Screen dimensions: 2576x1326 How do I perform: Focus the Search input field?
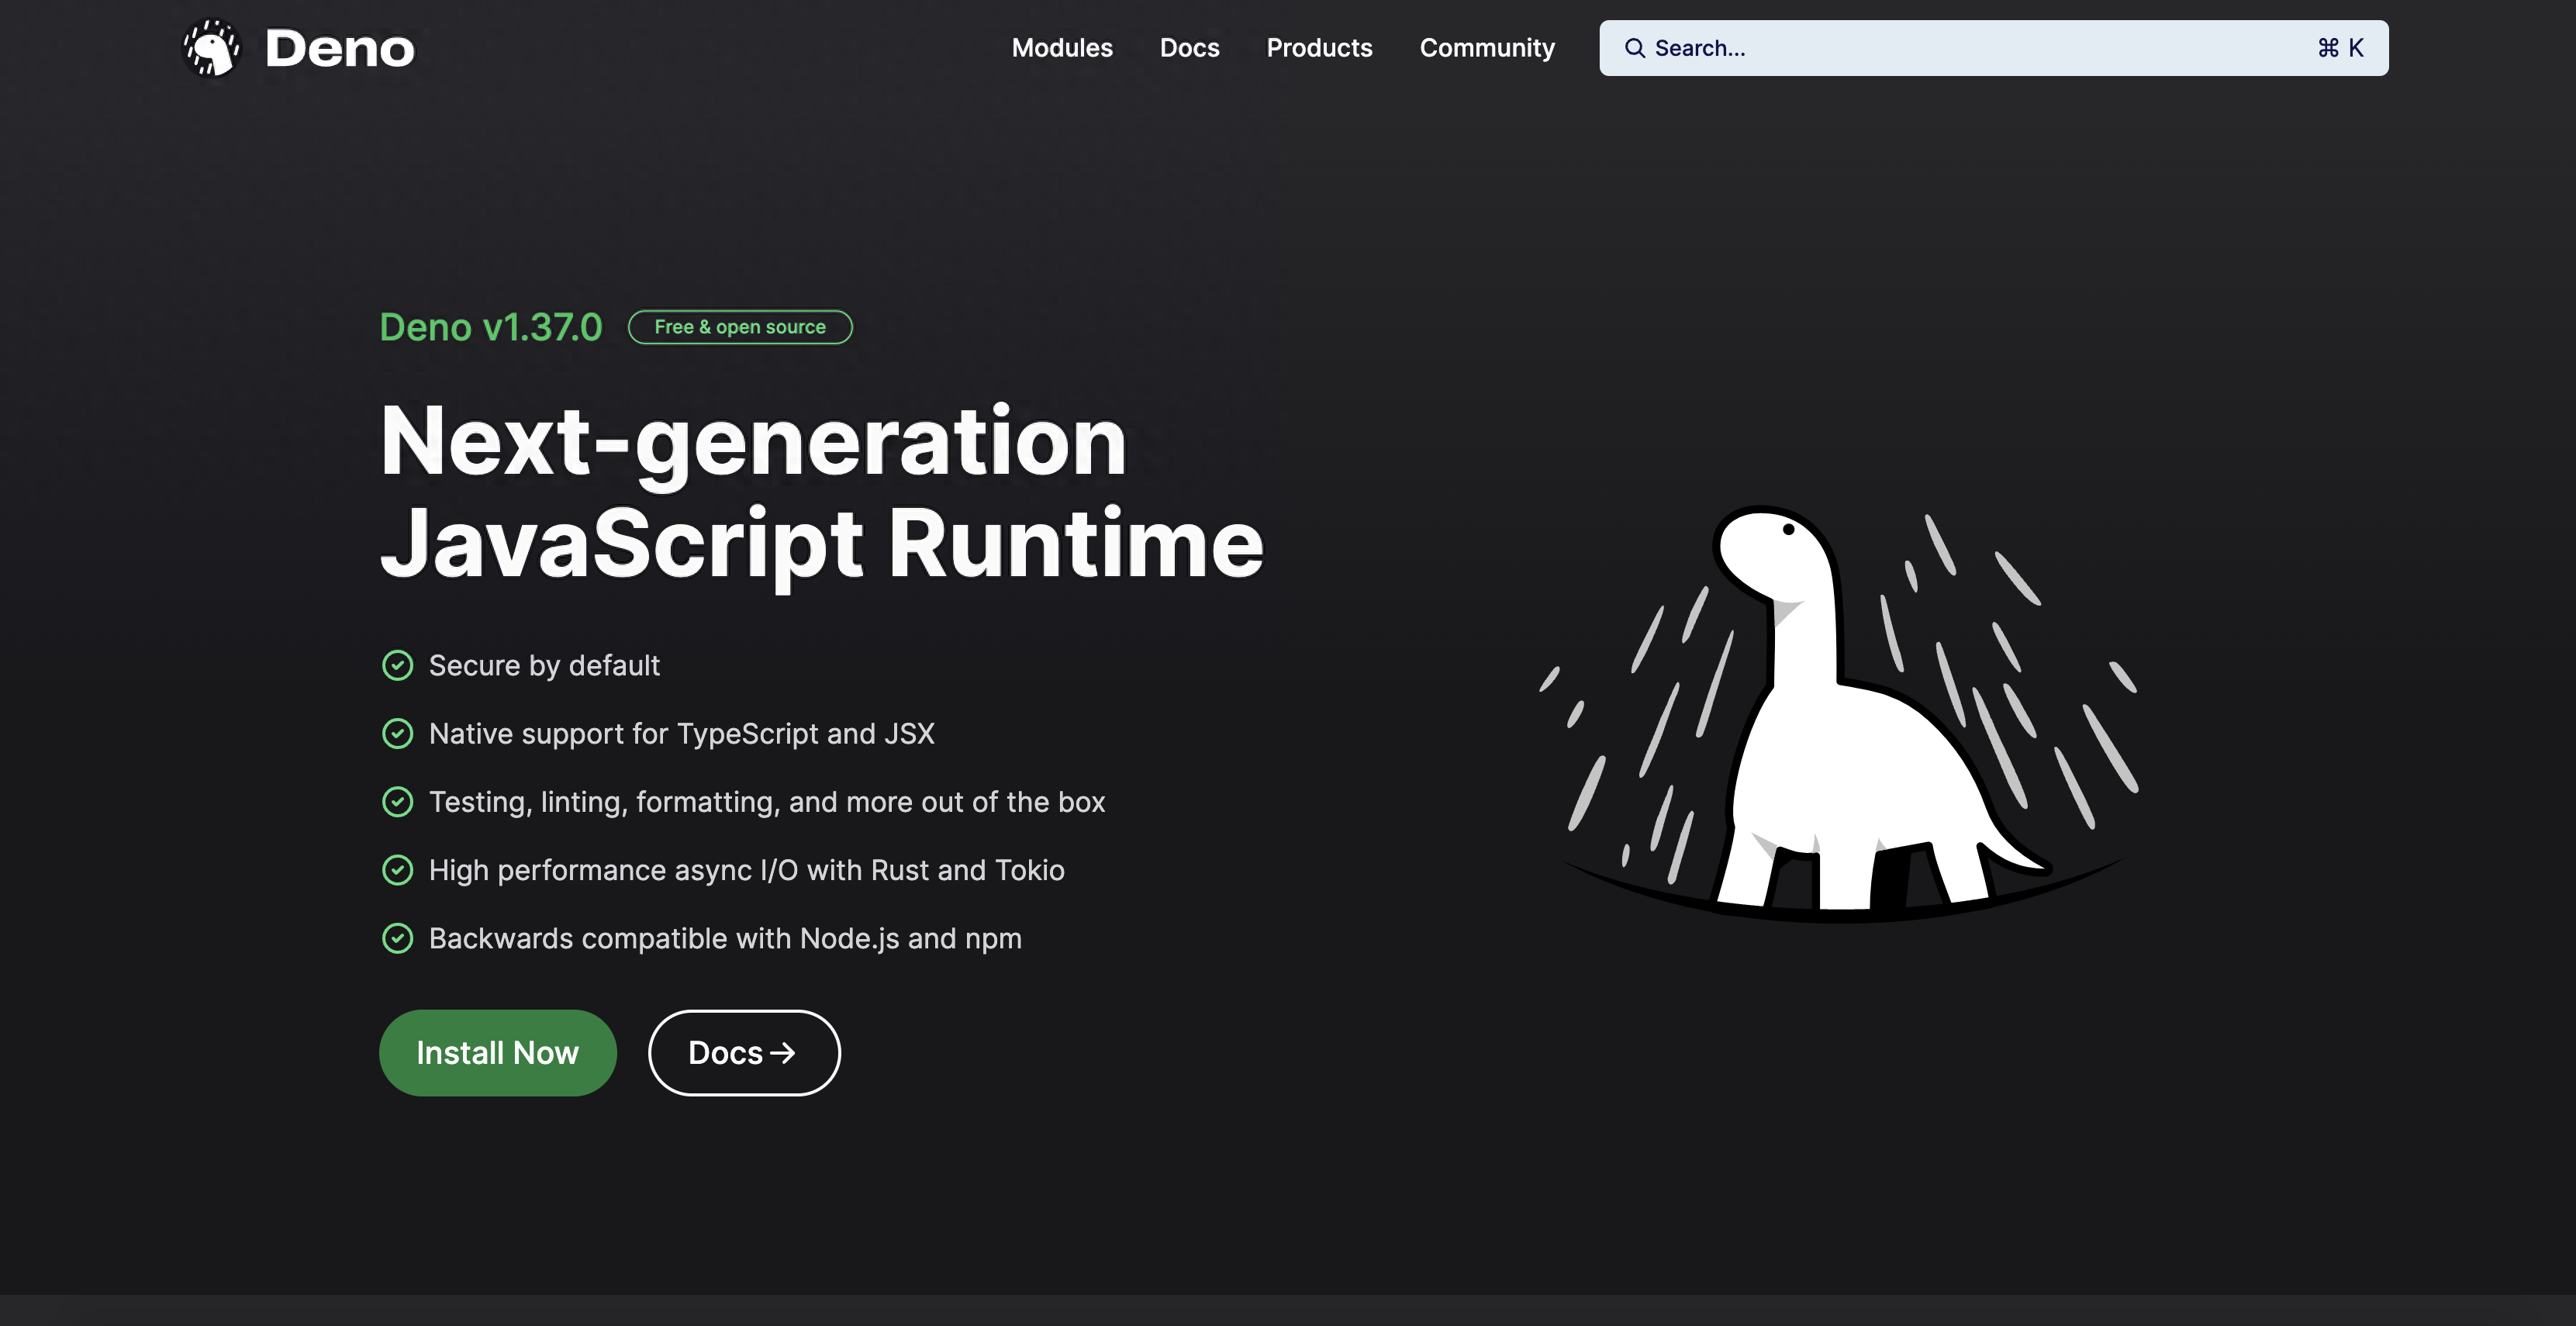(1993, 48)
